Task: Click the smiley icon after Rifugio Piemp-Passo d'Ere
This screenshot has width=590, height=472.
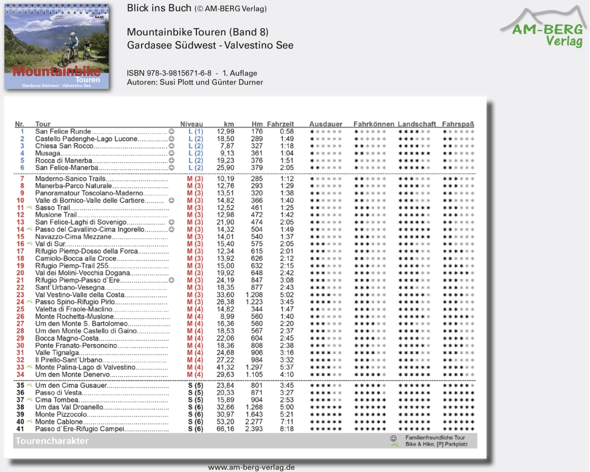Action: pos(172,280)
